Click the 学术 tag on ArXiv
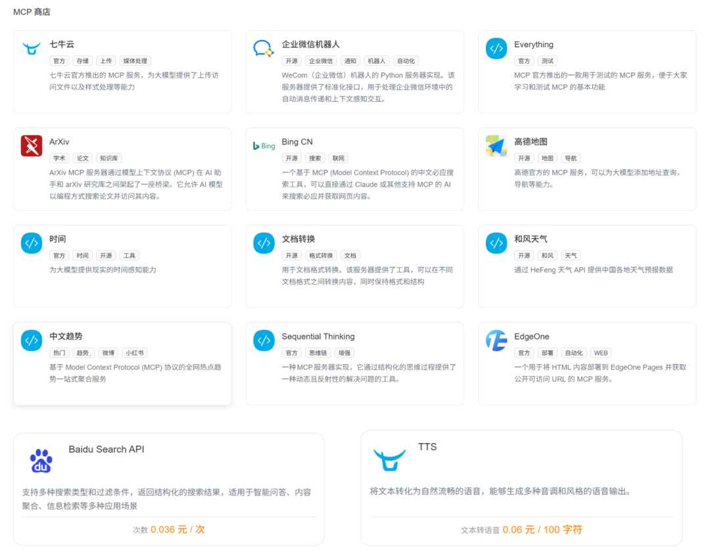 pos(59,158)
